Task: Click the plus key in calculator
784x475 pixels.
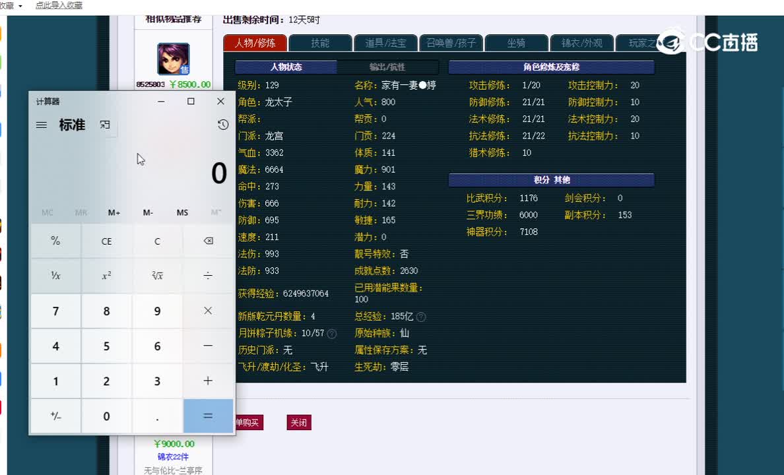Action: click(208, 381)
